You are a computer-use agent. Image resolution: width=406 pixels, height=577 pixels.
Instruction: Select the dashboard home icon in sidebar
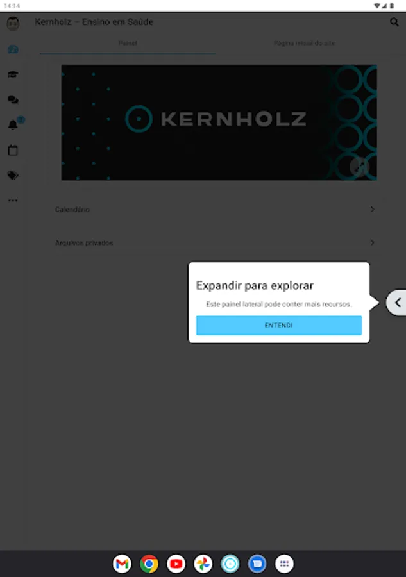pyautogui.click(x=13, y=49)
